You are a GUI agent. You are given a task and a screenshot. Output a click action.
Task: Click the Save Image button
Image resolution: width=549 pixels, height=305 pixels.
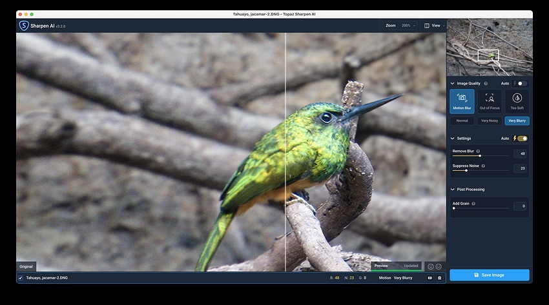489,275
